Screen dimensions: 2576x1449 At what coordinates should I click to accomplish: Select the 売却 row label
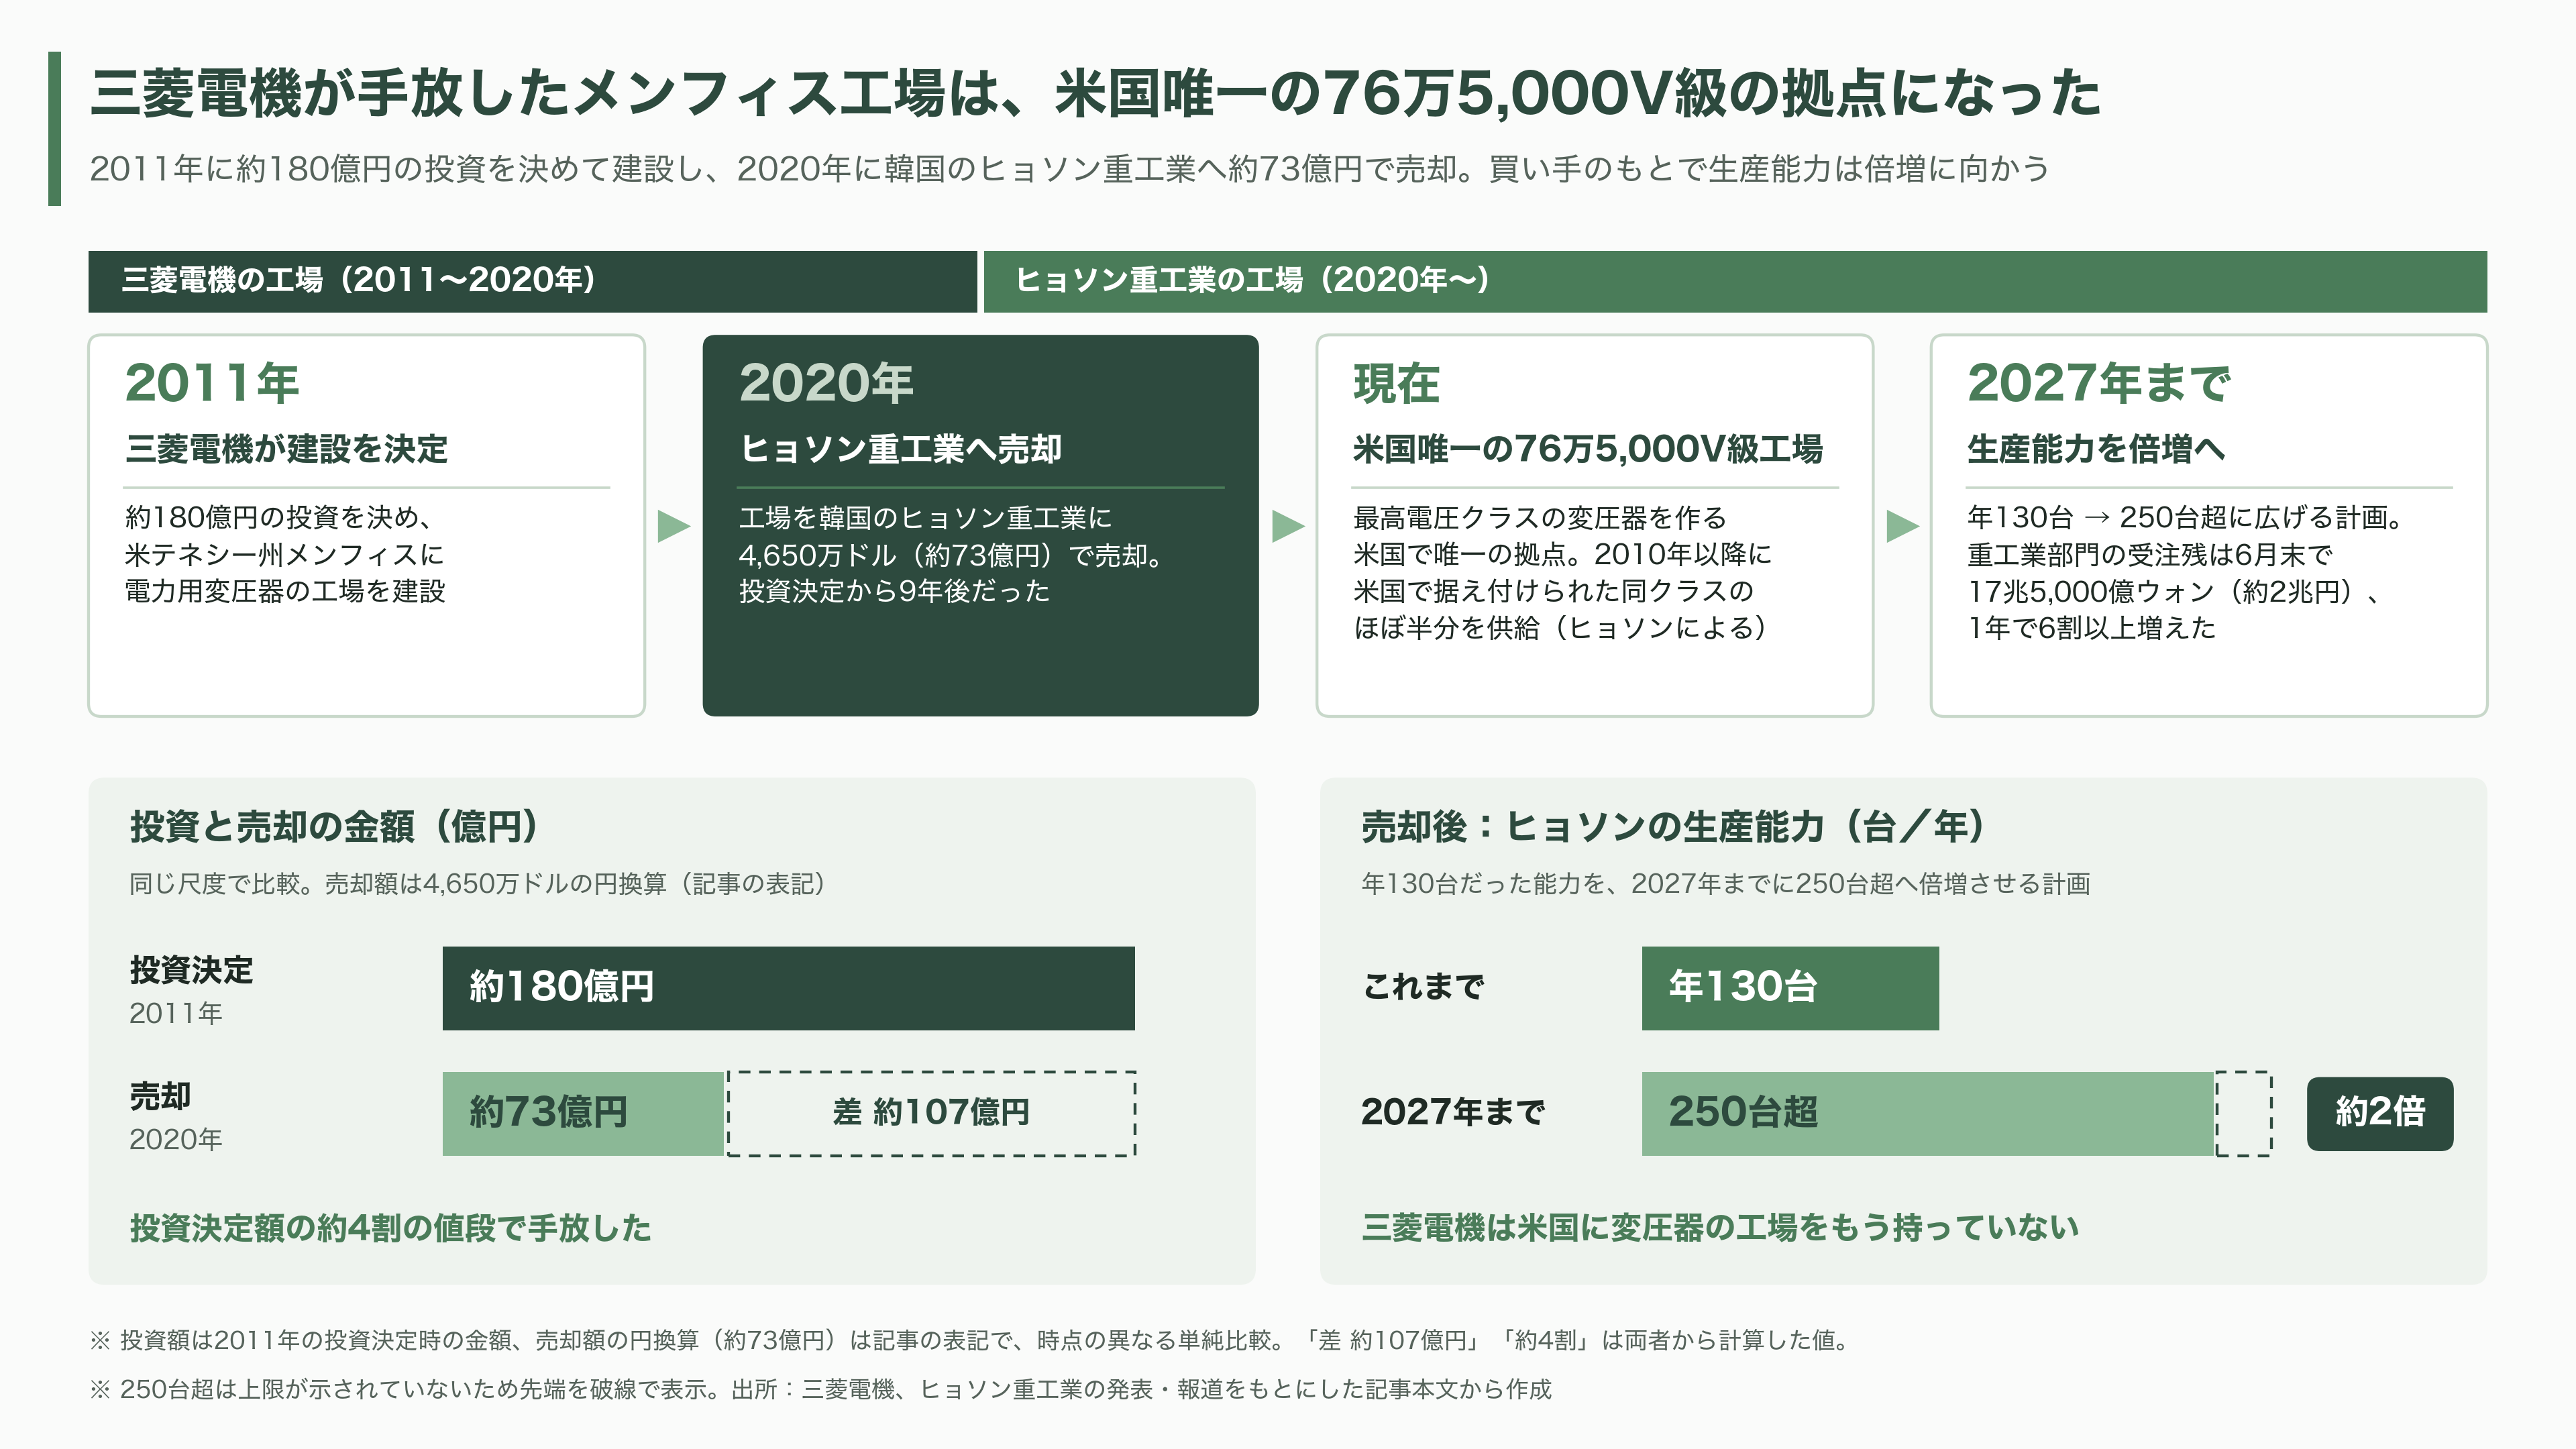tap(160, 1096)
